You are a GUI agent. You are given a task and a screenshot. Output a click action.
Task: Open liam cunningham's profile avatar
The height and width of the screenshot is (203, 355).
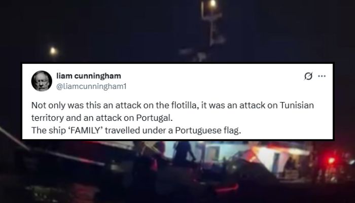click(42, 81)
